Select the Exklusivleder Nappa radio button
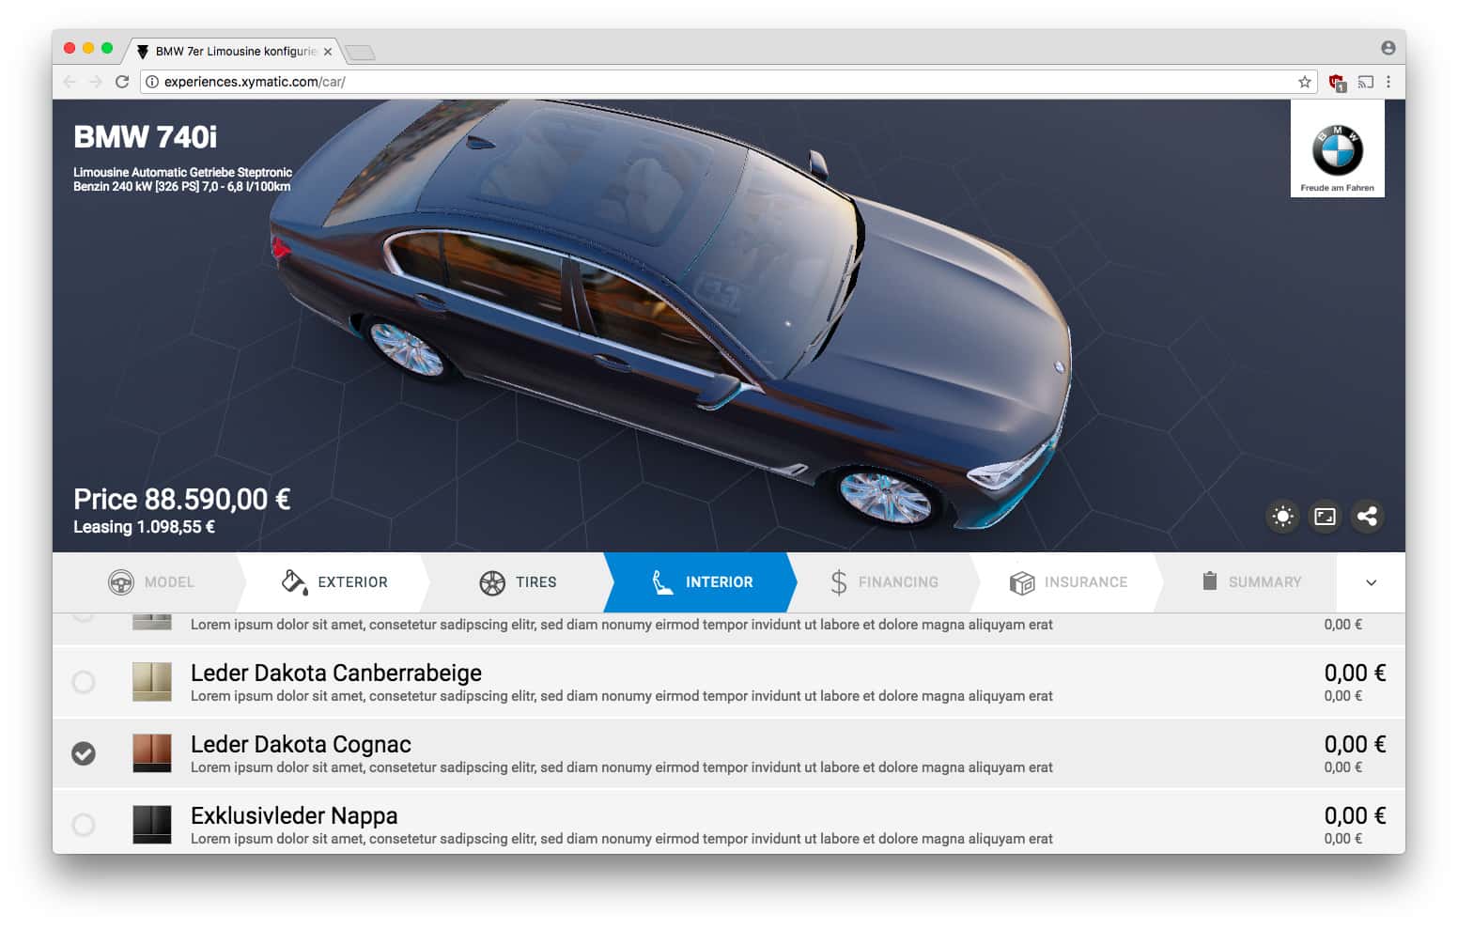The image size is (1458, 929). pos(84,825)
